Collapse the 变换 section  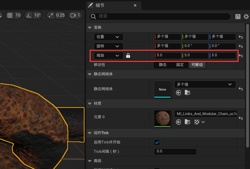90,27
